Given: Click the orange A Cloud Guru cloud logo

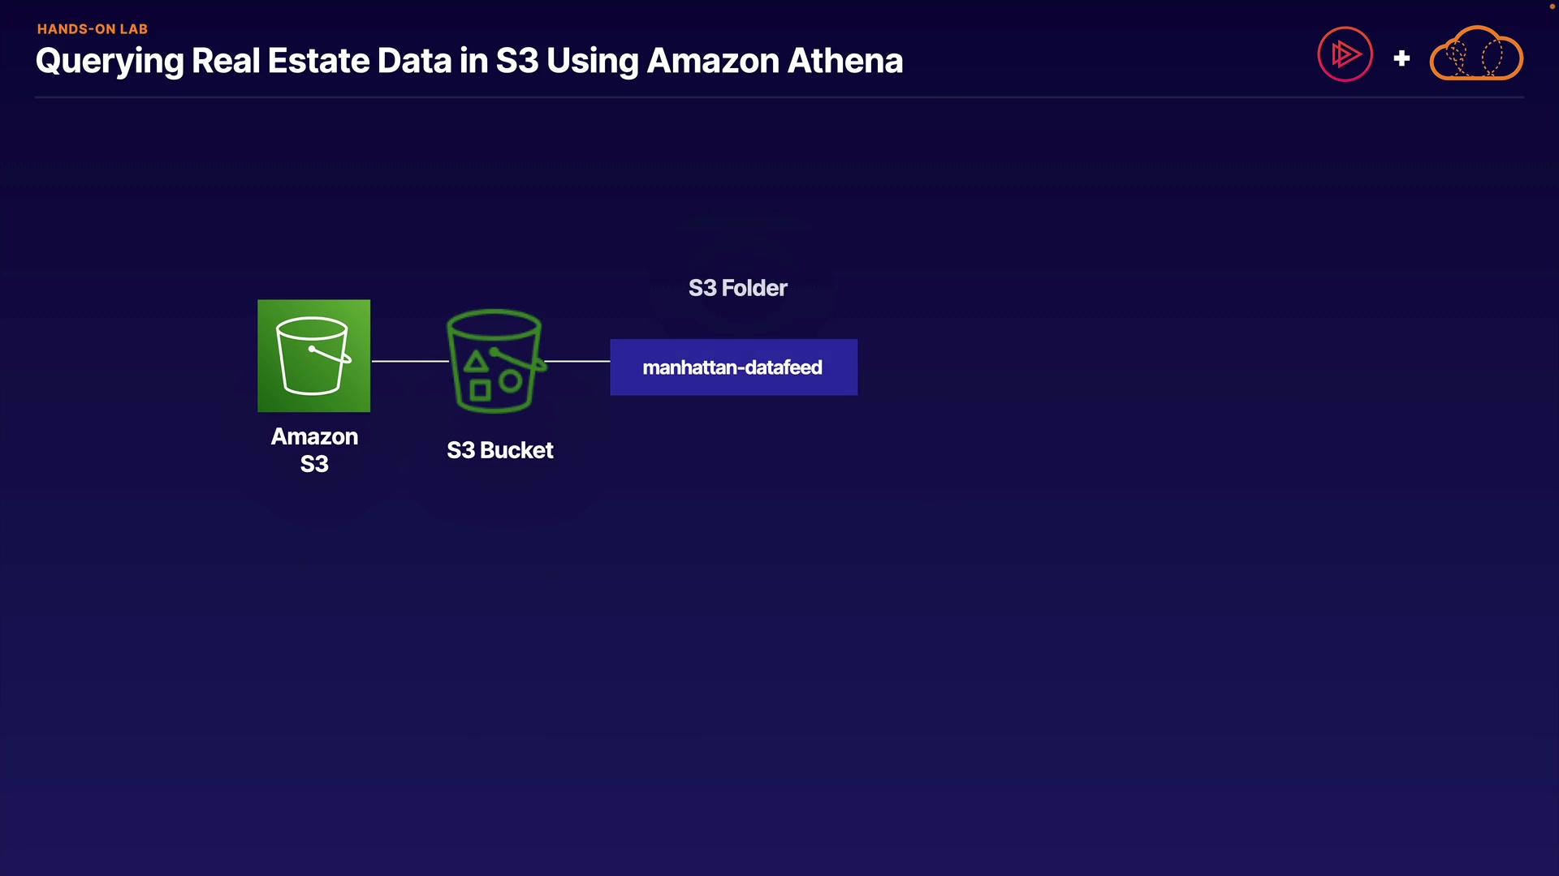Looking at the screenshot, I should pyautogui.click(x=1475, y=55).
